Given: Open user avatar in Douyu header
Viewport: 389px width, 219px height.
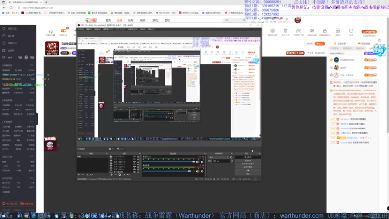Looking at the screenshot, I should pos(298,20).
